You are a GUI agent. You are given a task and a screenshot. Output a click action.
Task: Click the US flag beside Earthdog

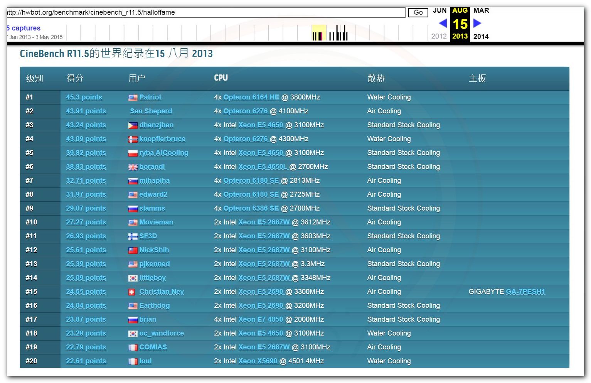133,306
